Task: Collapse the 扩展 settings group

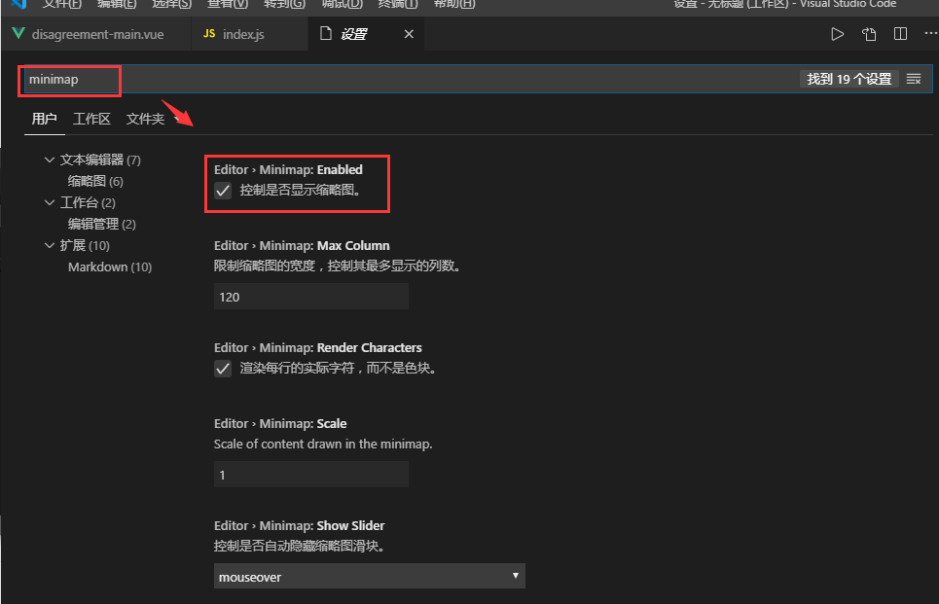Action: tap(50, 245)
